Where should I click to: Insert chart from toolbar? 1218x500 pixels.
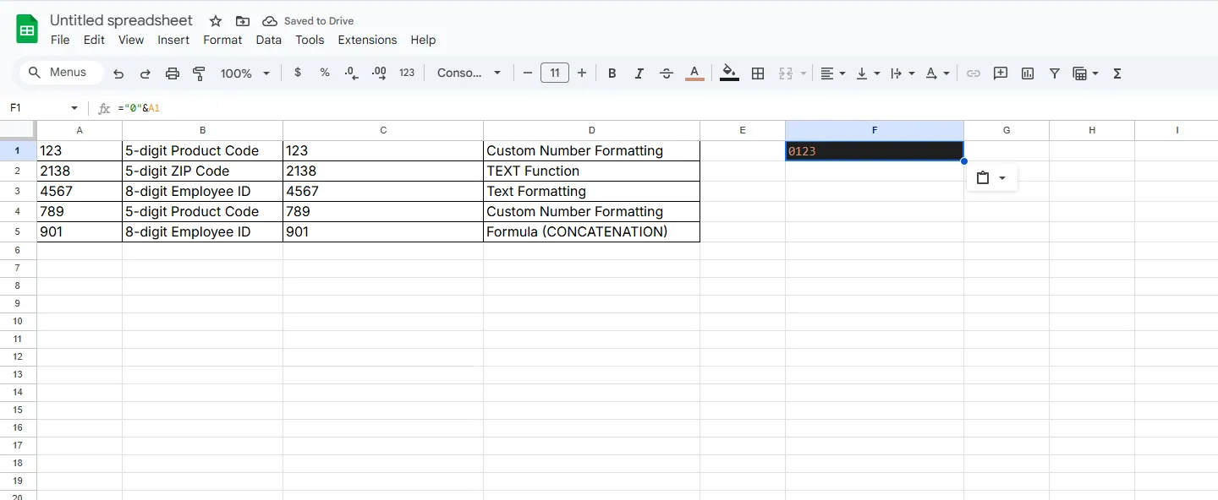click(1028, 73)
